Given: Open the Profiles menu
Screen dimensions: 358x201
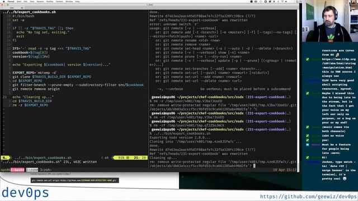Looking at the screenshot, I should point(50,1).
